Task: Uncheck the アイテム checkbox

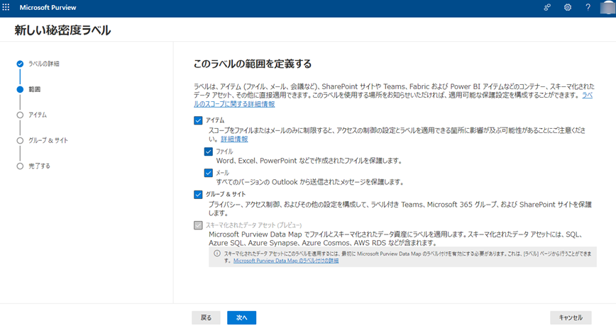Action: pos(198,120)
